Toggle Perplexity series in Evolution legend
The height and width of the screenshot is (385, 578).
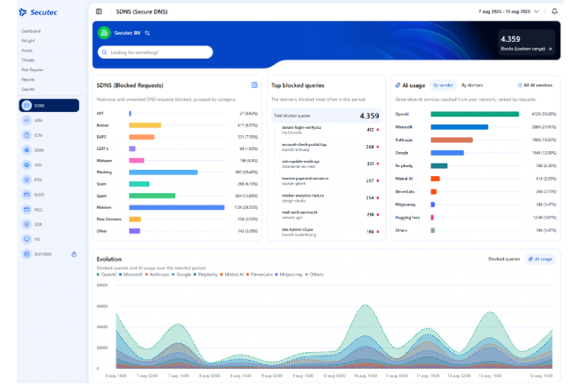[x=205, y=275]
